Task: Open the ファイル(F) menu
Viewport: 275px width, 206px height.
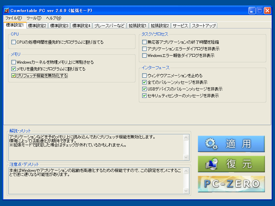Action: pyautogui.click(x=13, y=18)
